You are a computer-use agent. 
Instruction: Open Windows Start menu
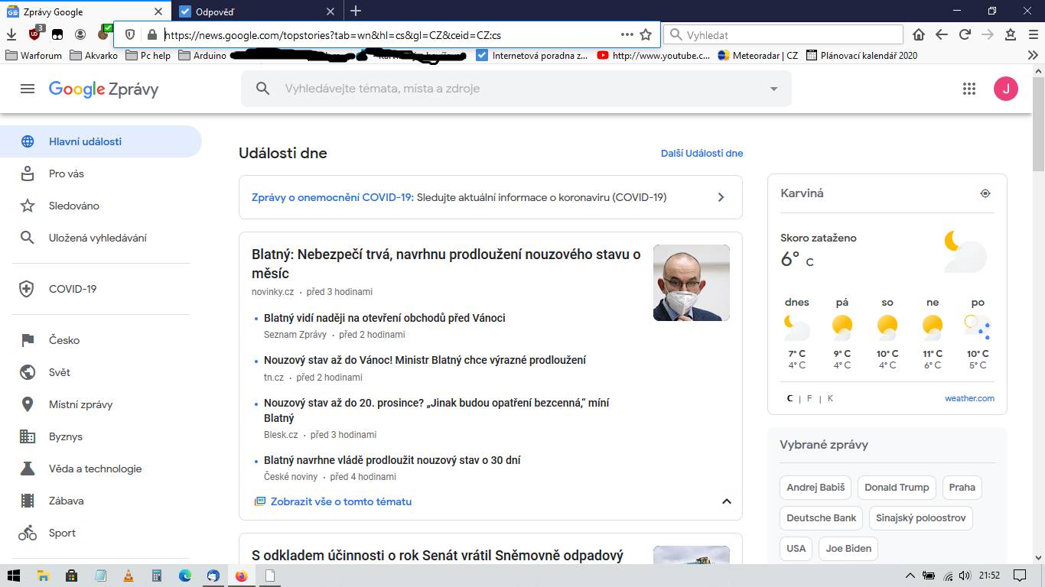pyautogui.click(x=14, y=576)
